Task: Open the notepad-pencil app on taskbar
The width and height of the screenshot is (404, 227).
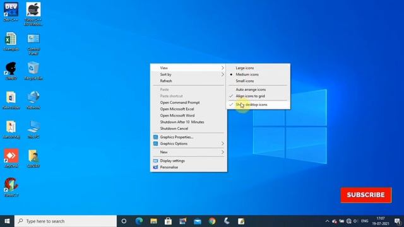Action: [x=241, y=221]
